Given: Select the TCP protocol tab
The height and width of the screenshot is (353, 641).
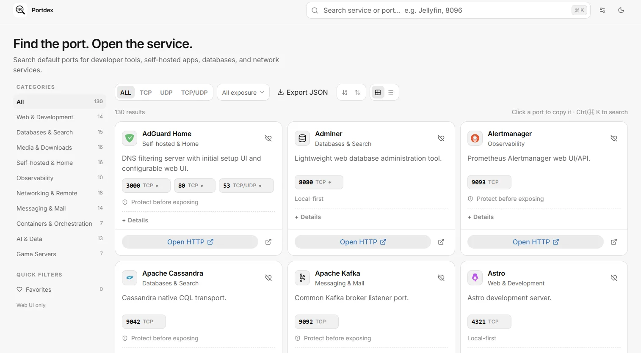Looking at the screenshot, I should (x=146, y=92).
